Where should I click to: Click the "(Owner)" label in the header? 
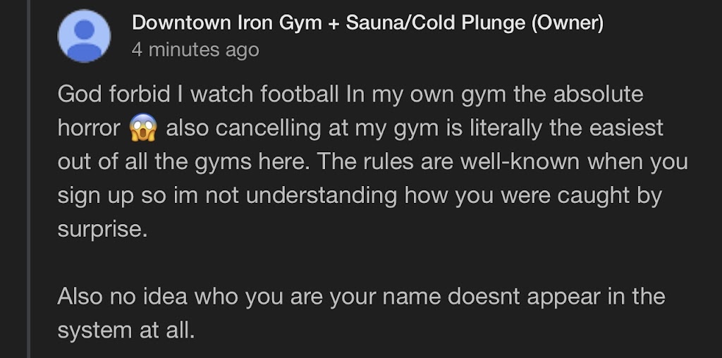click(x=566, y=23)
